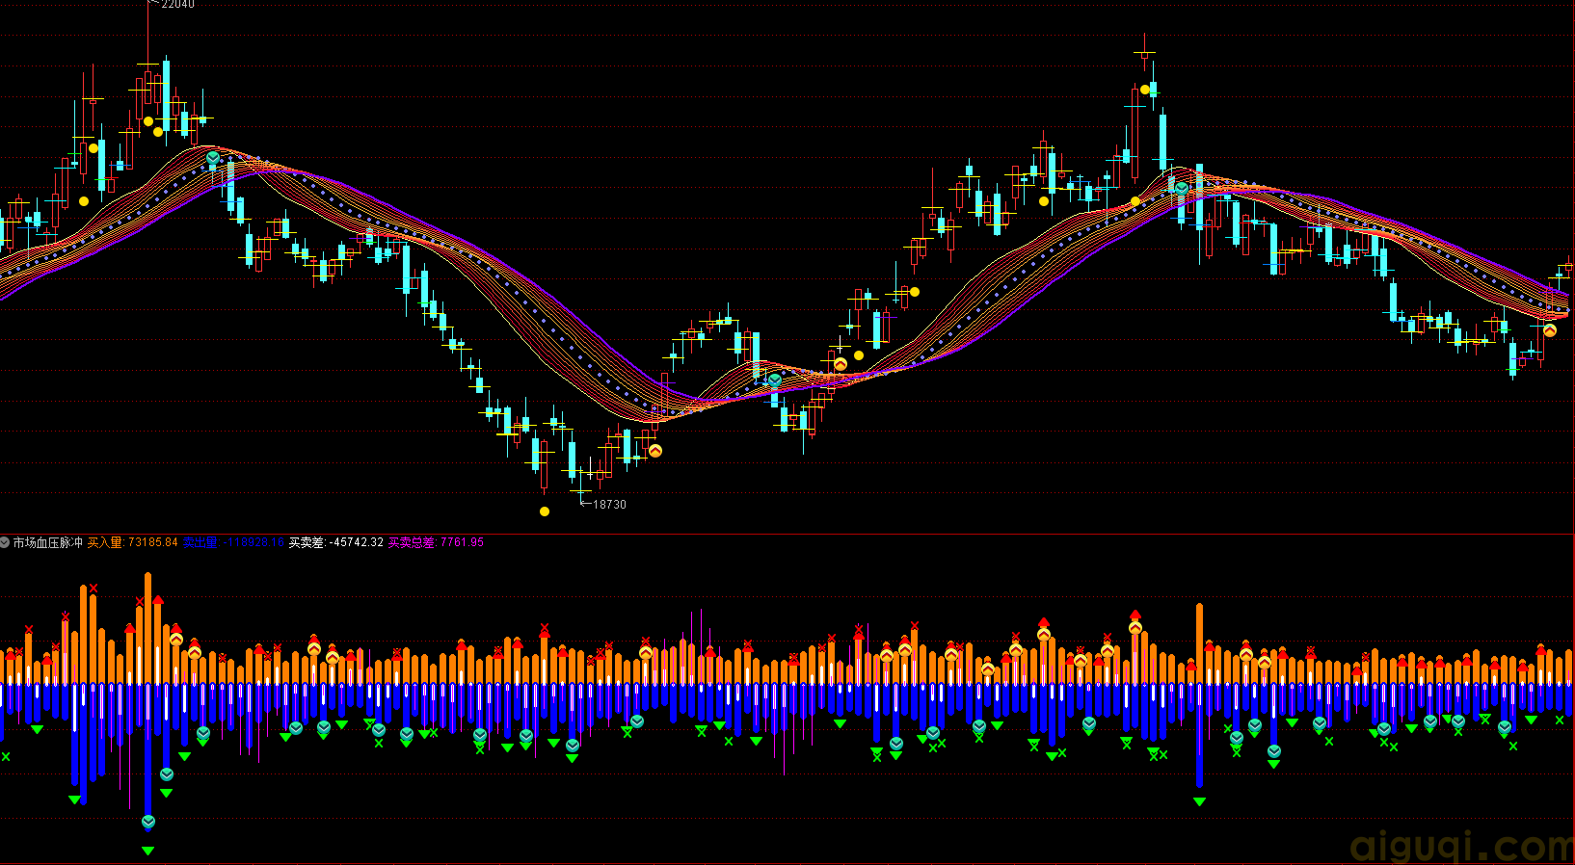
Task: Click the round icon before 市场血压脉冲
Action: (5, 542)
